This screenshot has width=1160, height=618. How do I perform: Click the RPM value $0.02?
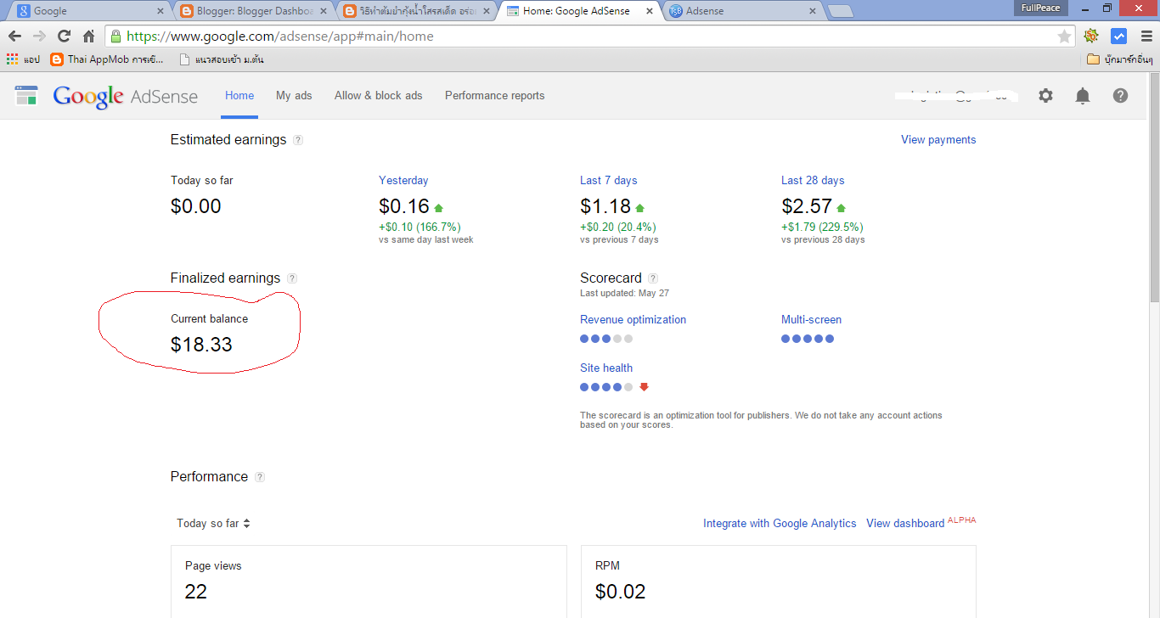(x=621, y=592)
